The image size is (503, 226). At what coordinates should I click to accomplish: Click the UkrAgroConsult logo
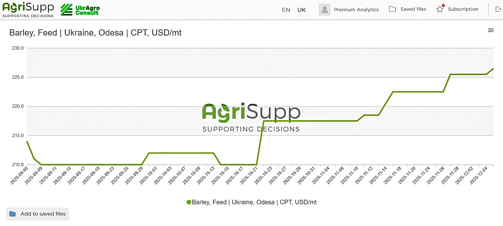point(80,10)
